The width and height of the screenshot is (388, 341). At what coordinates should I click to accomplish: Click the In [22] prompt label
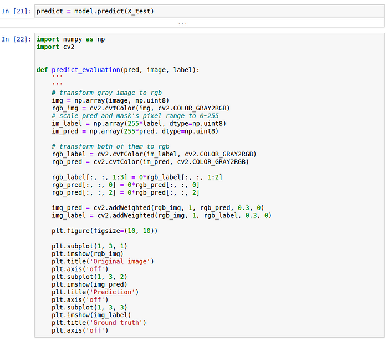(x=16, y=39)
